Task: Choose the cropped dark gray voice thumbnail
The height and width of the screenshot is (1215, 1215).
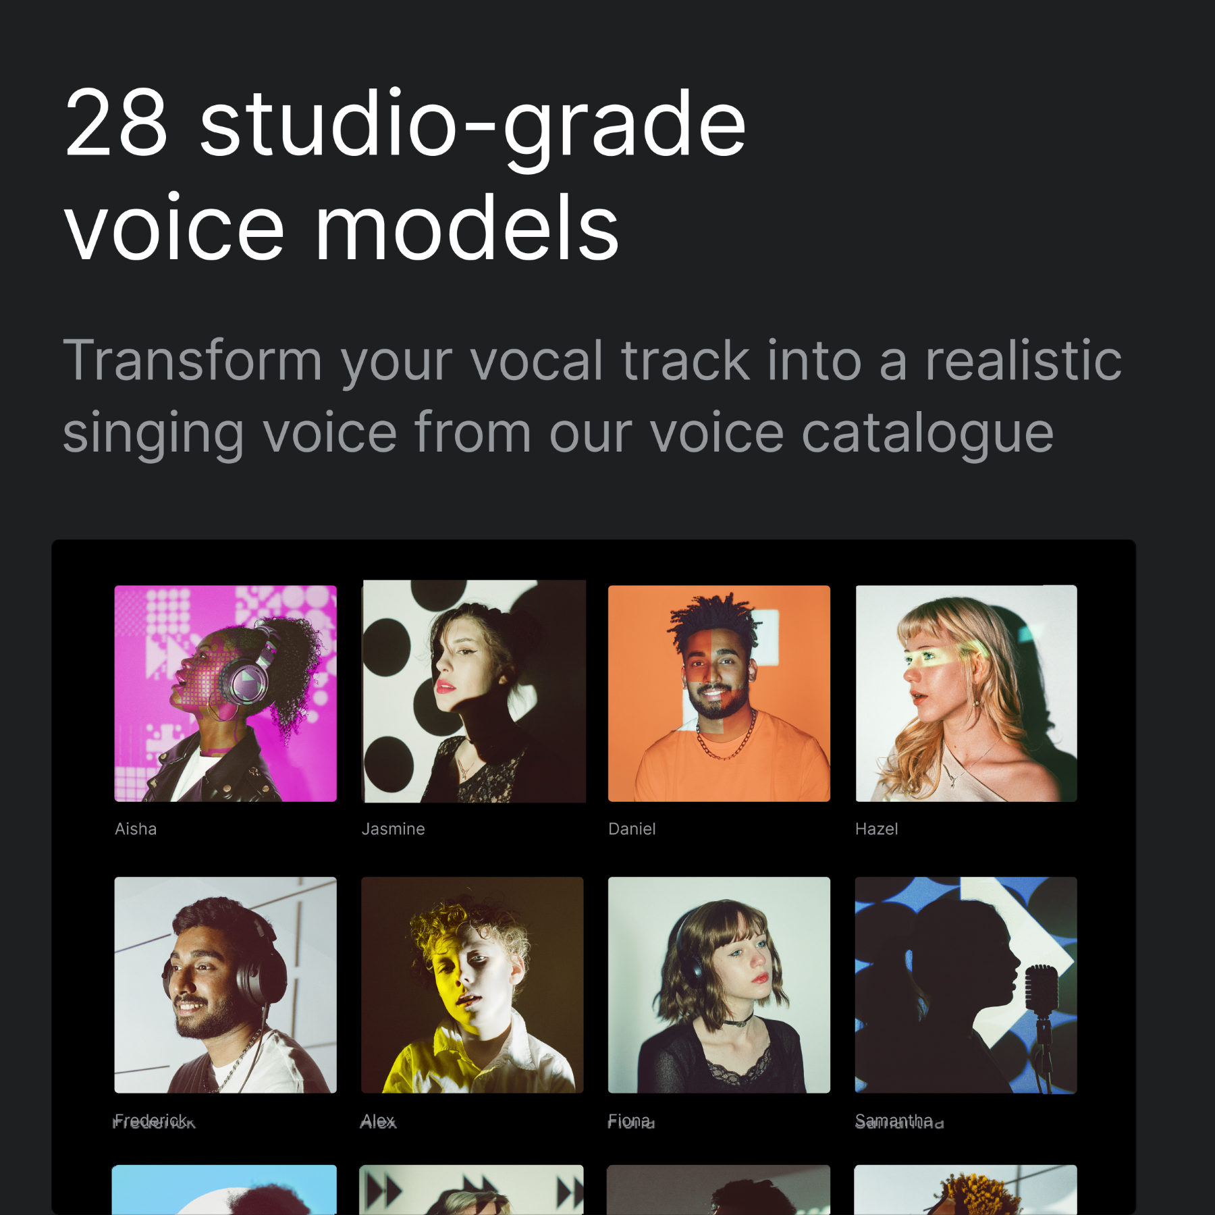Action: tap(718, 1189)
